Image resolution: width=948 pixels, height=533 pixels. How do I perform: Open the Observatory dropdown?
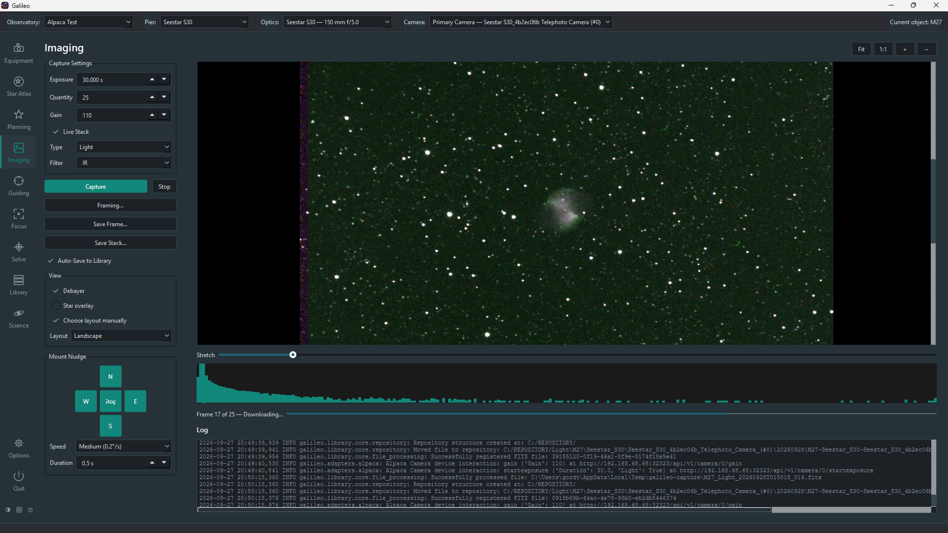(x=88, y=22)
